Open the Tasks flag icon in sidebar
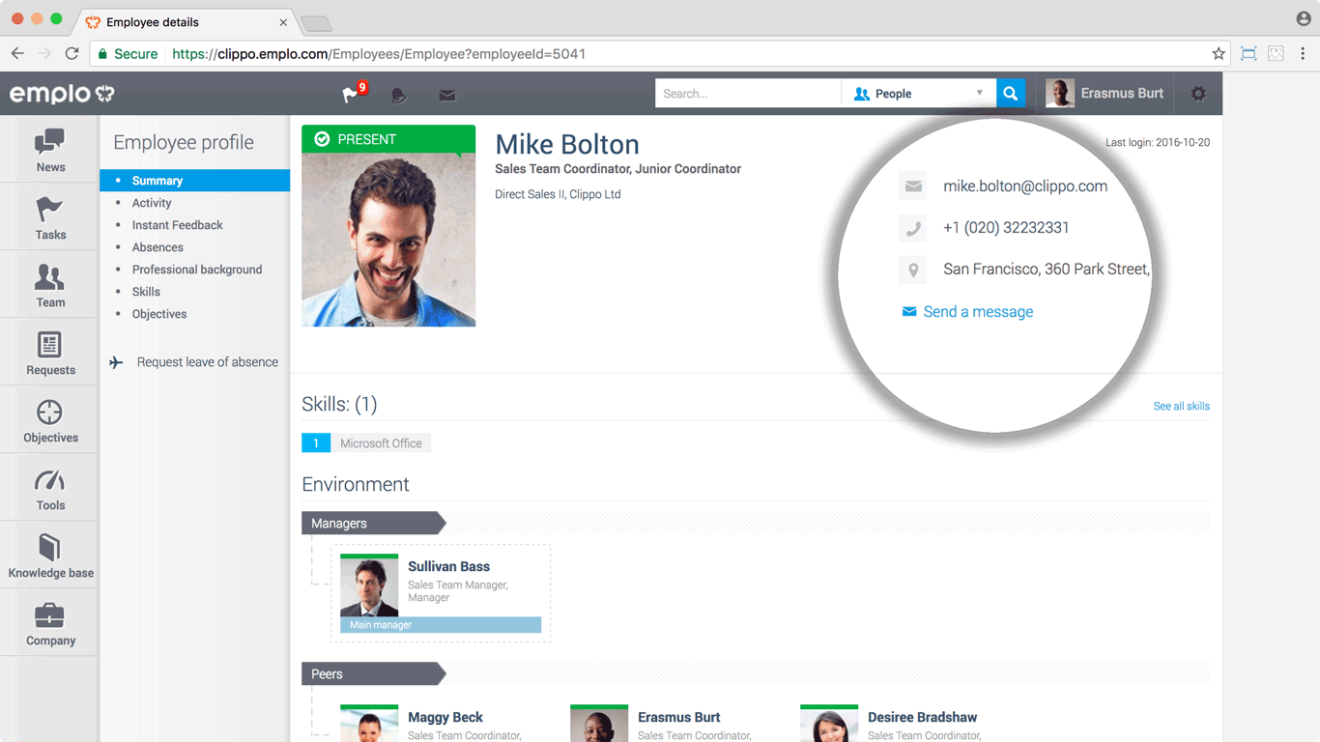Viewport: 1320px width, 742px height. 50,217
